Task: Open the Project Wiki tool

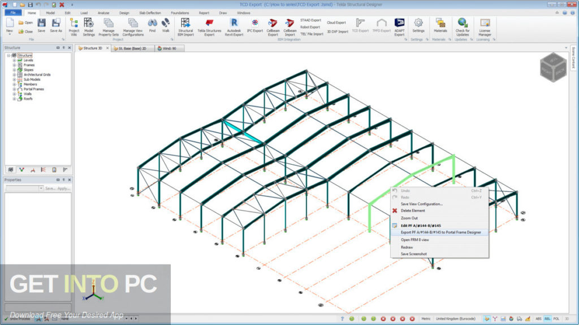Action: click(x=74, y=27)
